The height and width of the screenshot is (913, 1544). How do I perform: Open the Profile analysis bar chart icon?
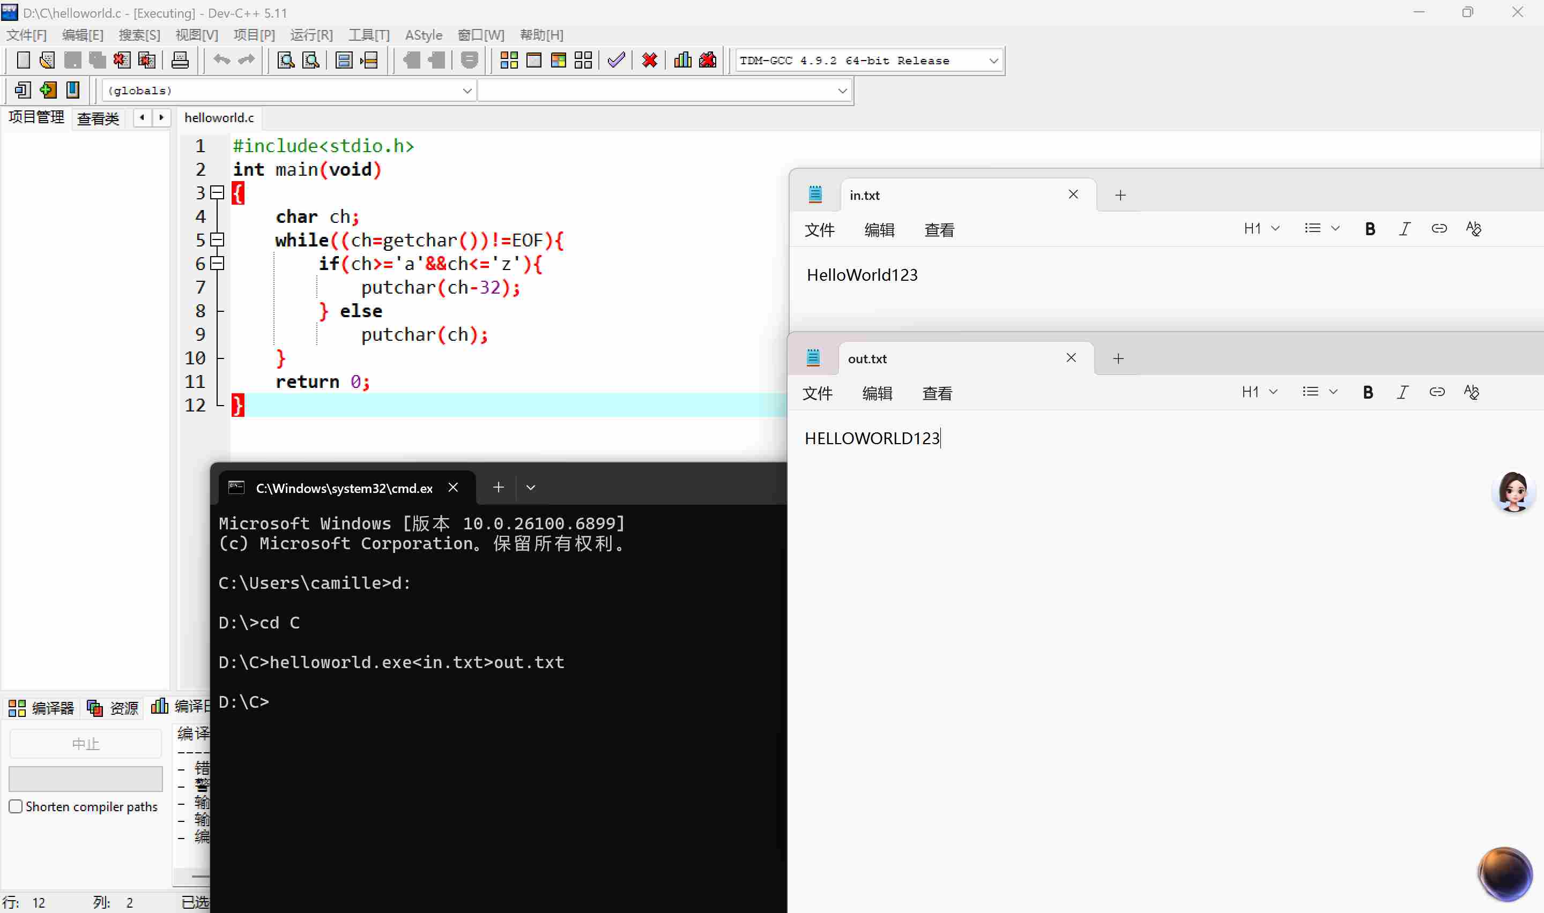click(x=682, y=61)
